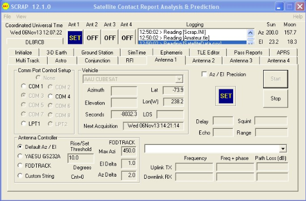306x201 pixels.
Task: Open the SimTime tab
Action: coord(137,53)
